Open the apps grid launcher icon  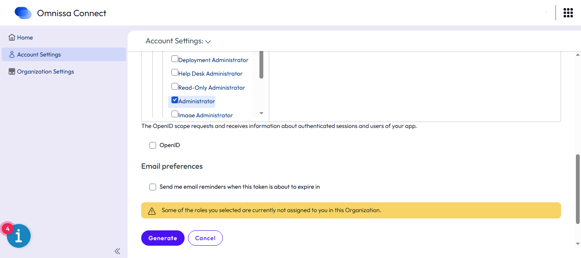[568, 13]
